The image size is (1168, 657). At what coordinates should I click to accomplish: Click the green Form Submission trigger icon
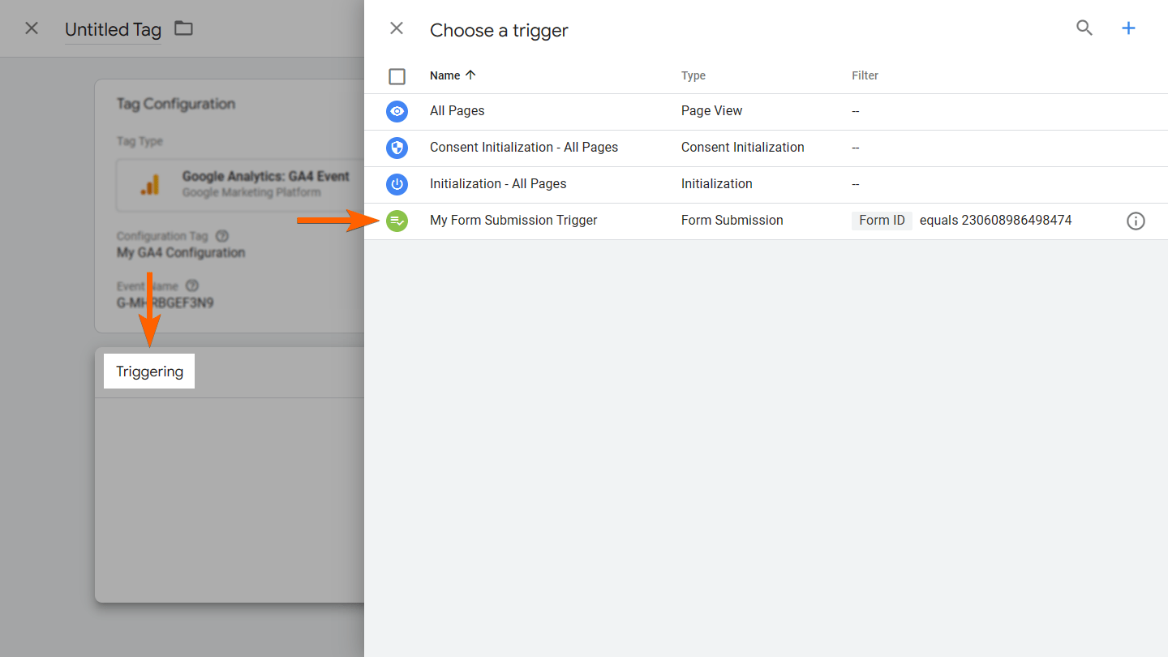point(397,221)
